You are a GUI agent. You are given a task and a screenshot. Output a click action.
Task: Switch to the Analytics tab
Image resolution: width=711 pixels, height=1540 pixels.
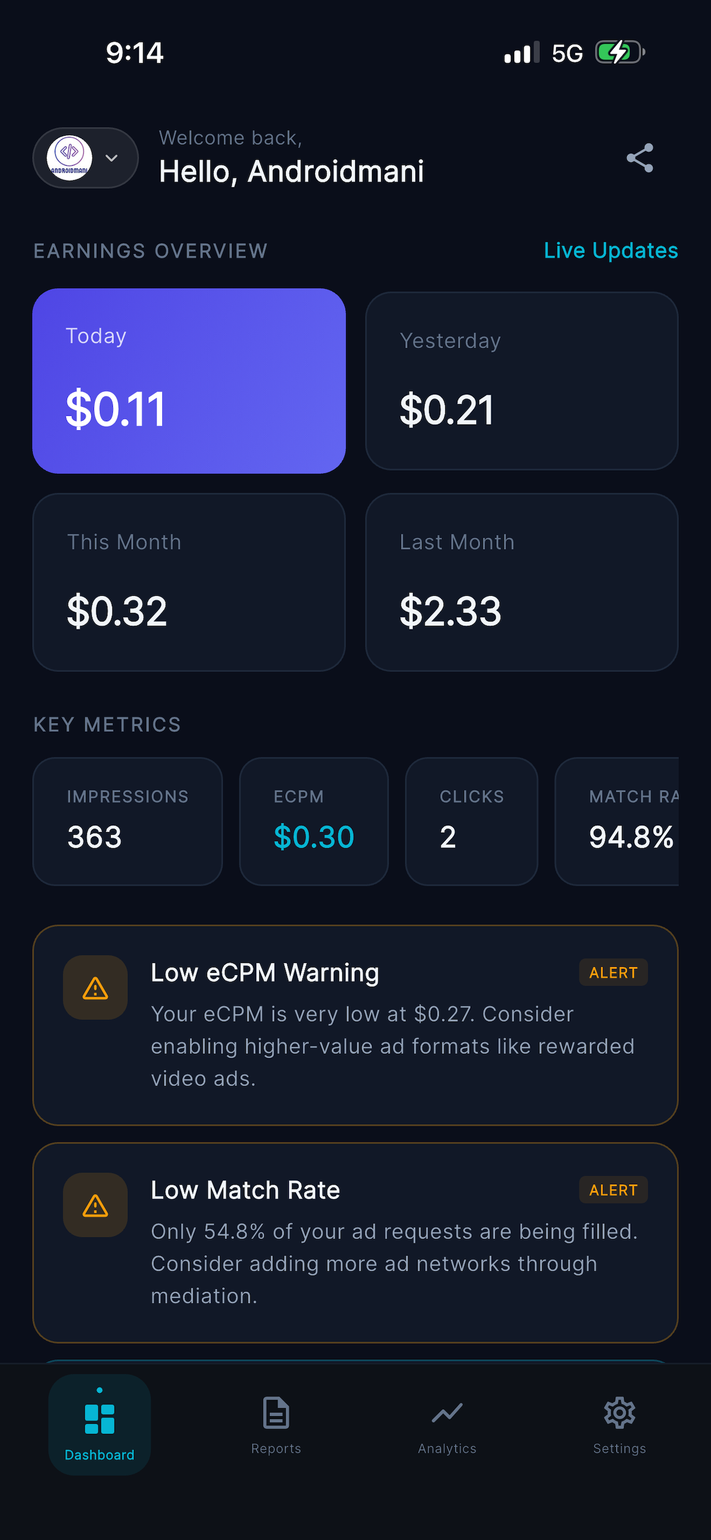pyautogui.click(x=447, y=1426)
